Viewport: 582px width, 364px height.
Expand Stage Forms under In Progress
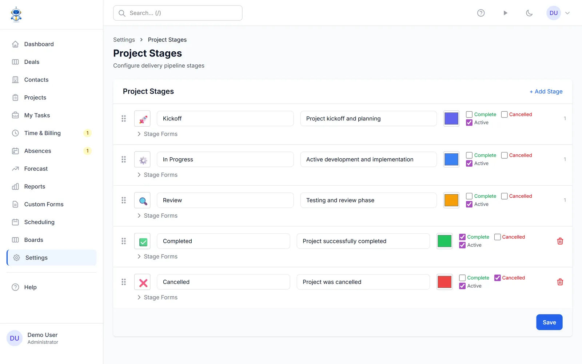click(x=157, y=175)
